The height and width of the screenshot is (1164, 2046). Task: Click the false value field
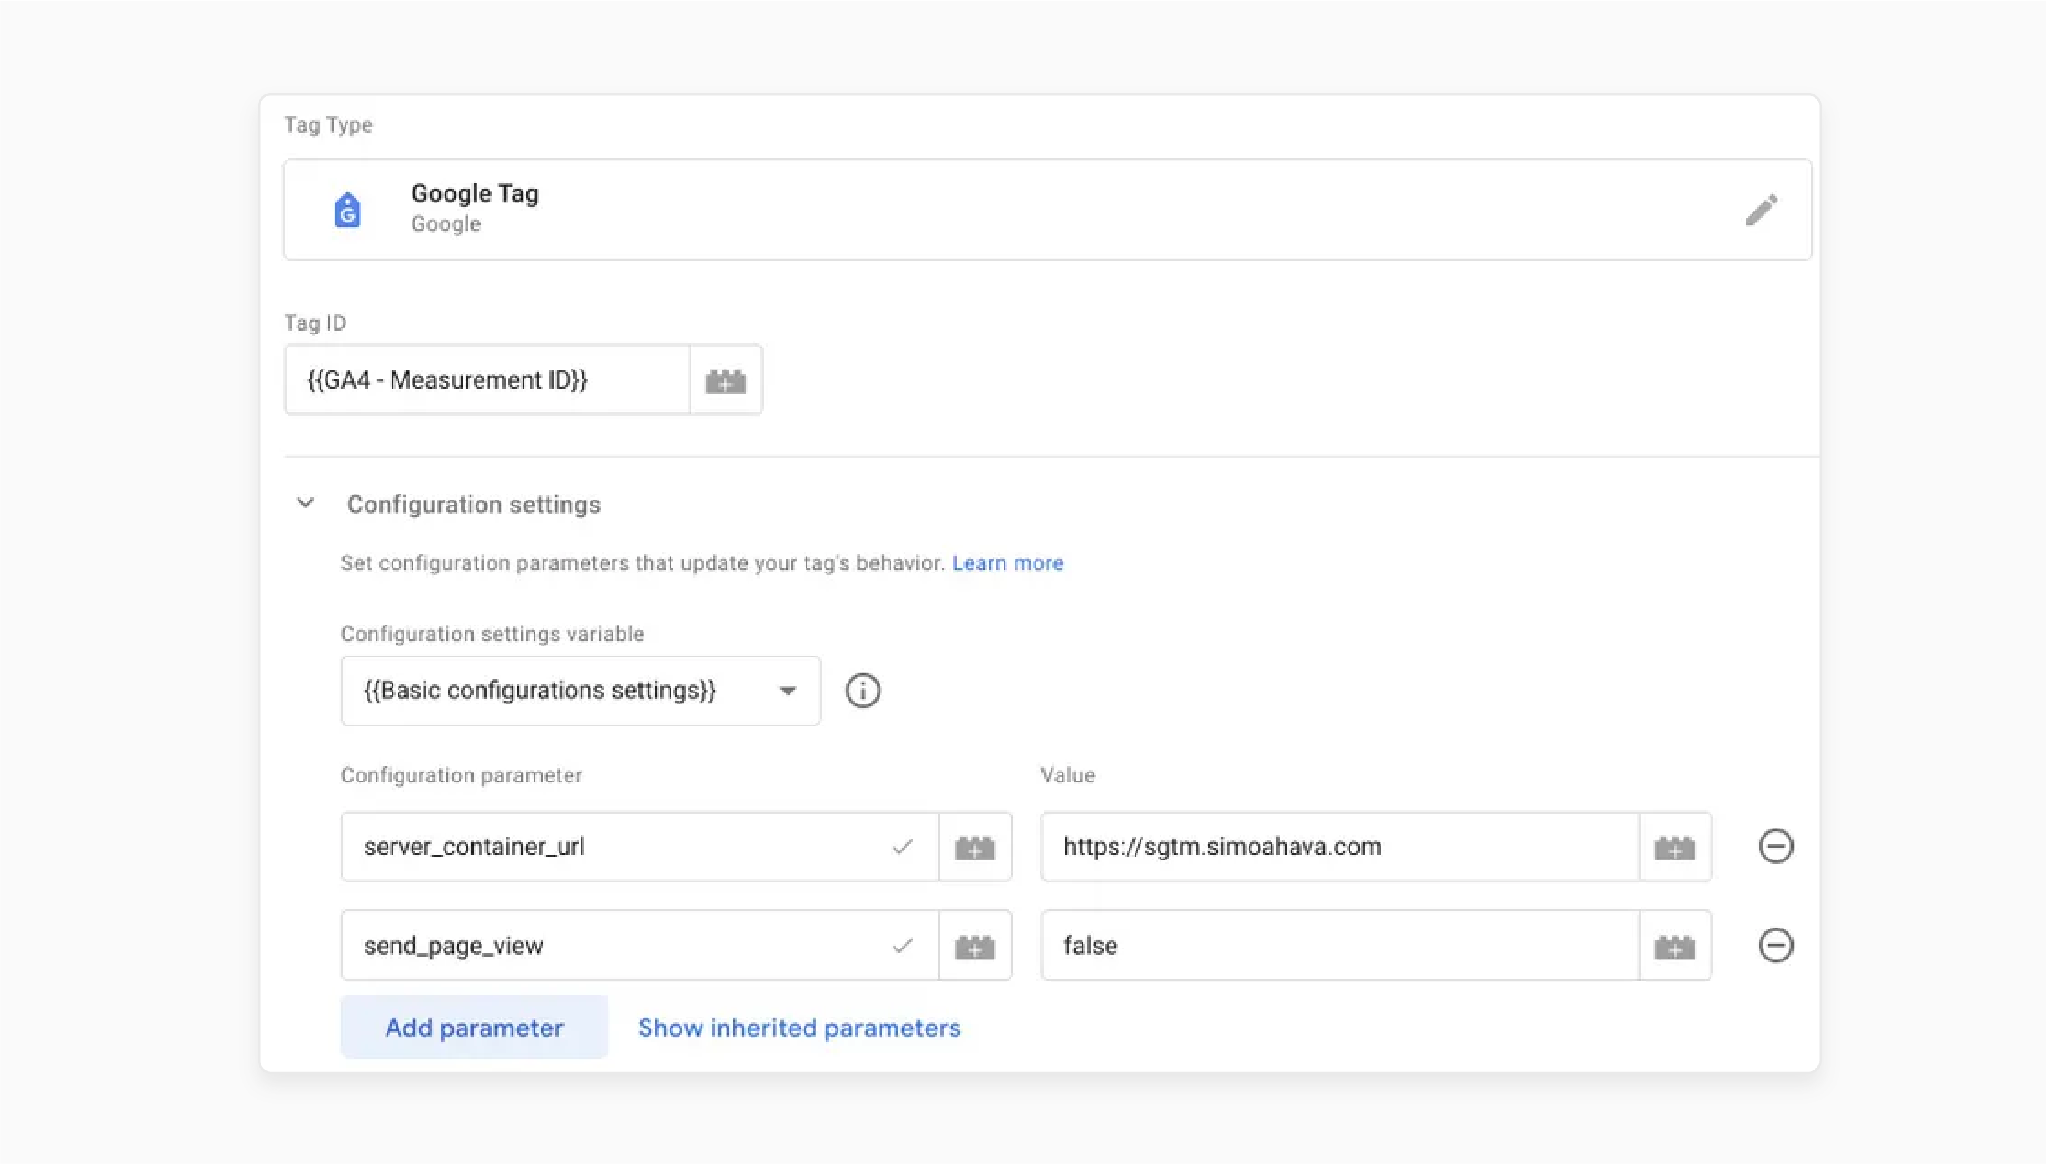1341,946
